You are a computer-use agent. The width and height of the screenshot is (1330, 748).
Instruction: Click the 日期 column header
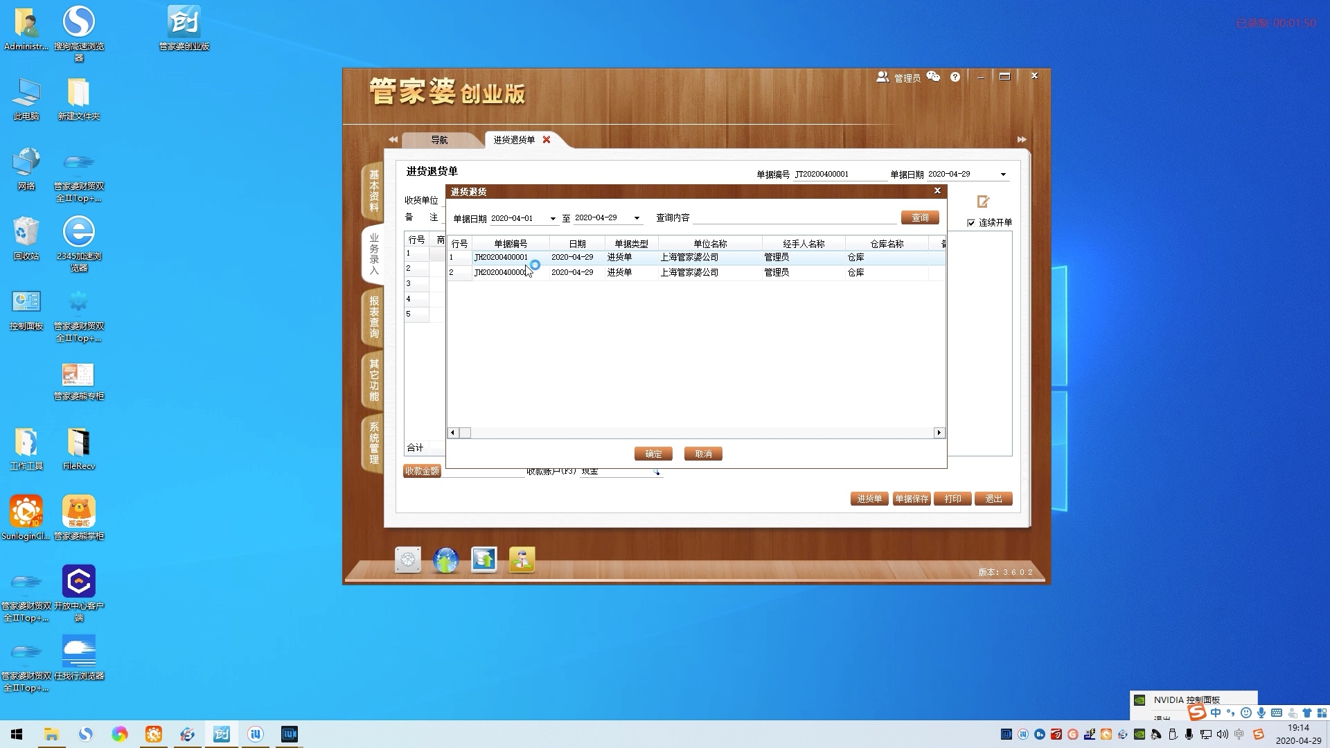577,244
